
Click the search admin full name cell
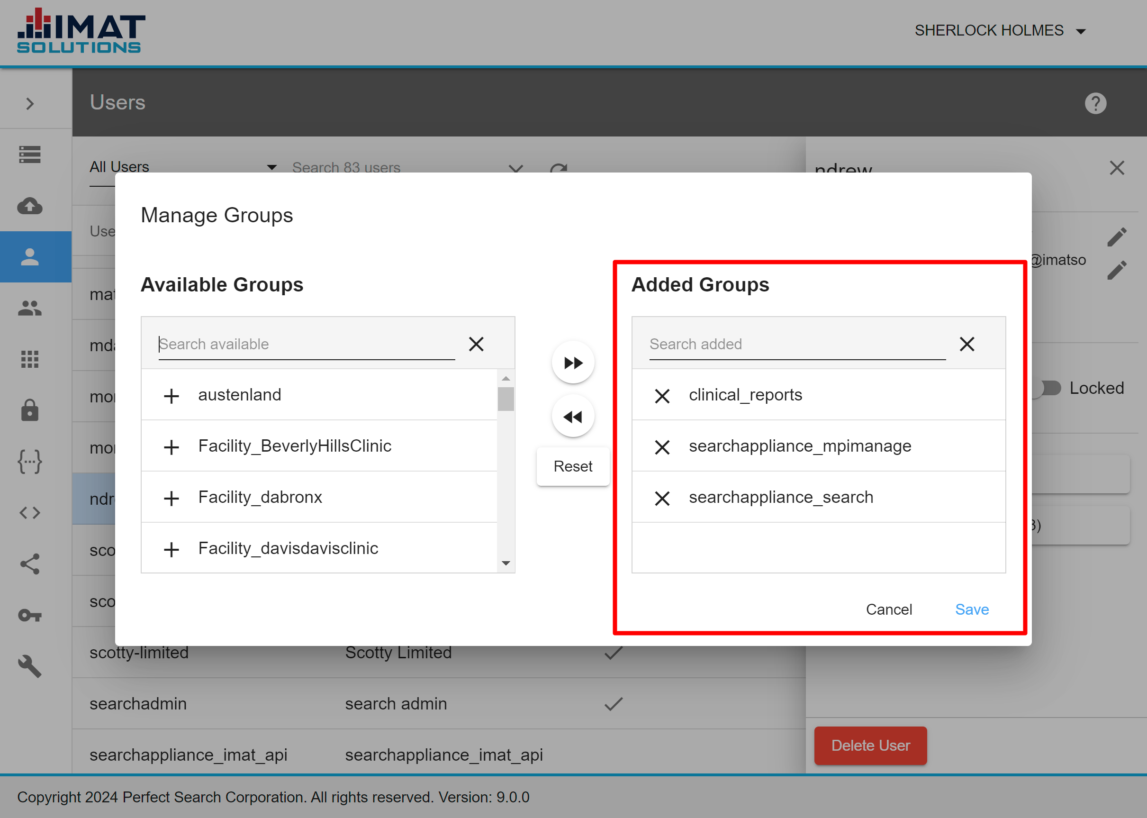[396, 704]
